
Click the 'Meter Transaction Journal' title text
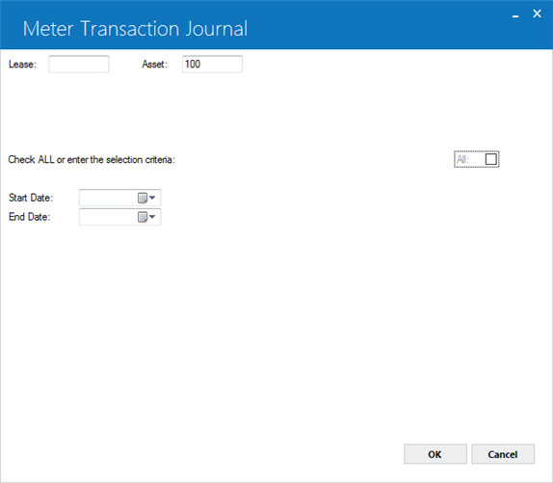(x=135, y=29)
